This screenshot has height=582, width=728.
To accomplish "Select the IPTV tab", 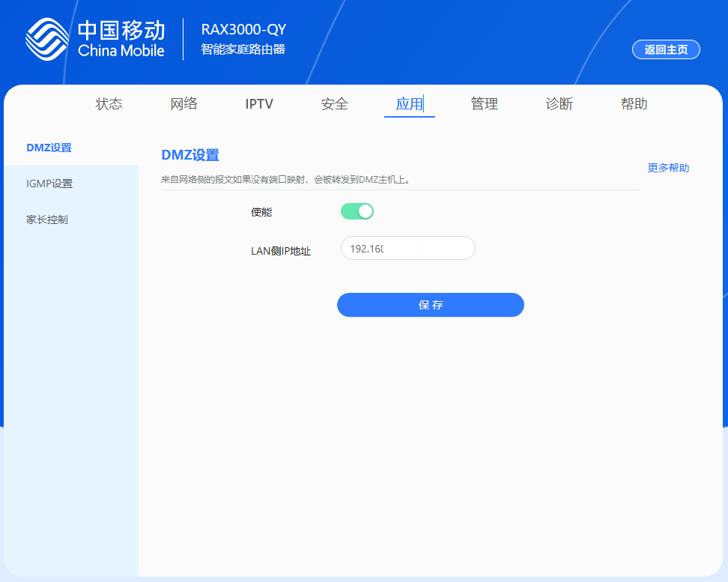I will click(259, 104).
